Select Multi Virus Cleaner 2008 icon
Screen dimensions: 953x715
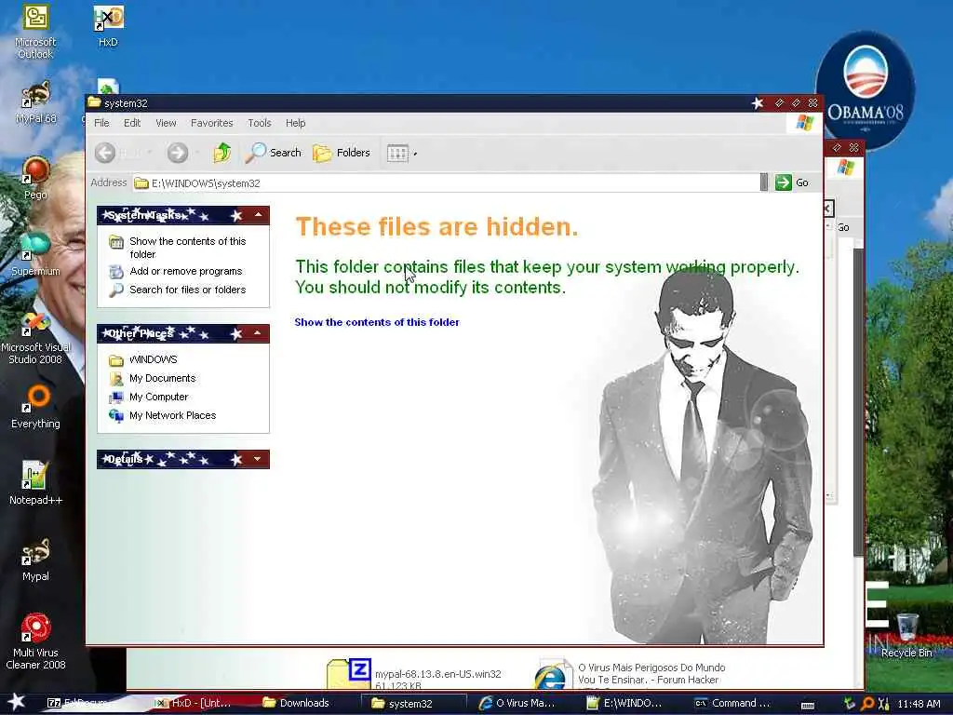point(35,641)
